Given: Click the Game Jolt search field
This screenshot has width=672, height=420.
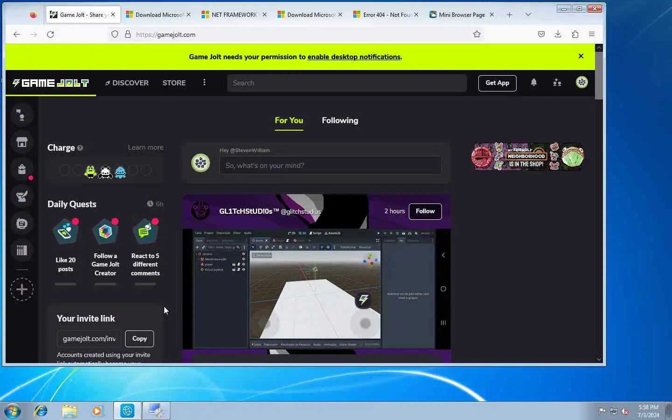Looking at the screenshot, I should pos(347,83).
